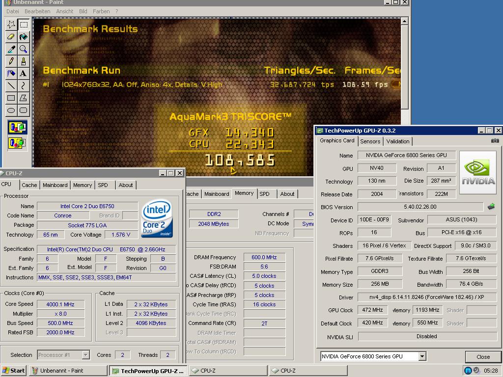Screen dimensions: 503x377
Task: Select the Curve tool in Paint
Action: tap(24, 85)
